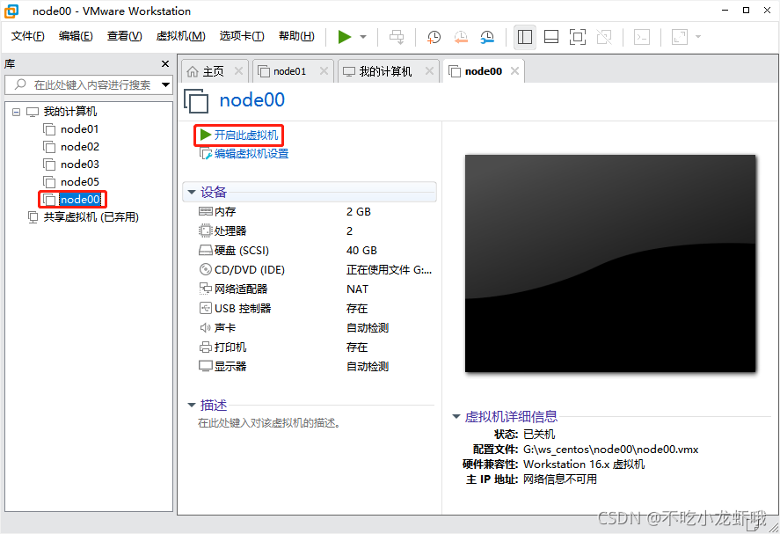Image resolution: width=780 pixels, height=534 pixels.
Task: Select node03 in the library tree
Action: 80,165
